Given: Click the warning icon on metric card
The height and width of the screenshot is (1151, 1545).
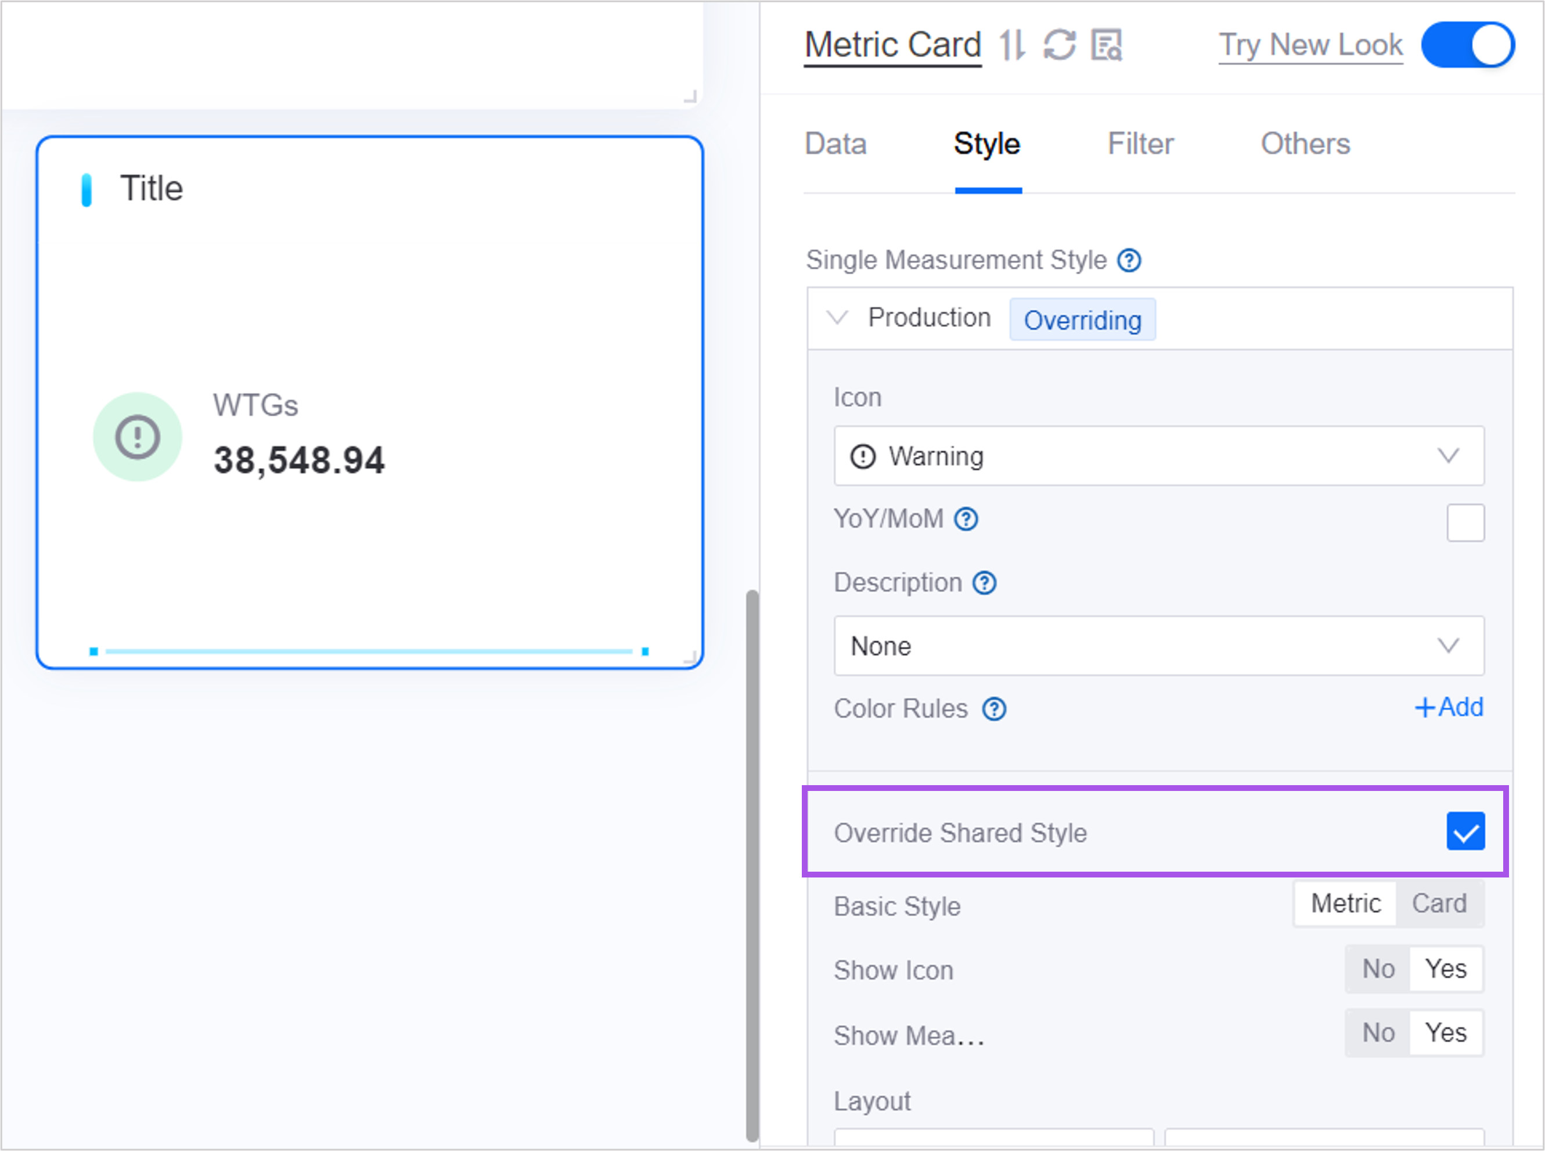Looking at the screenshot, I should 137,437.
